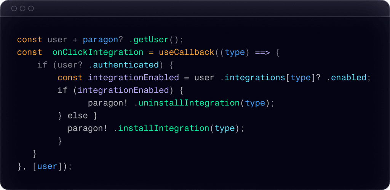Image resolution: width=390 pixels, height=190 pixels.
Task: Click user inside the dependency array
Action: coord(47,166)
